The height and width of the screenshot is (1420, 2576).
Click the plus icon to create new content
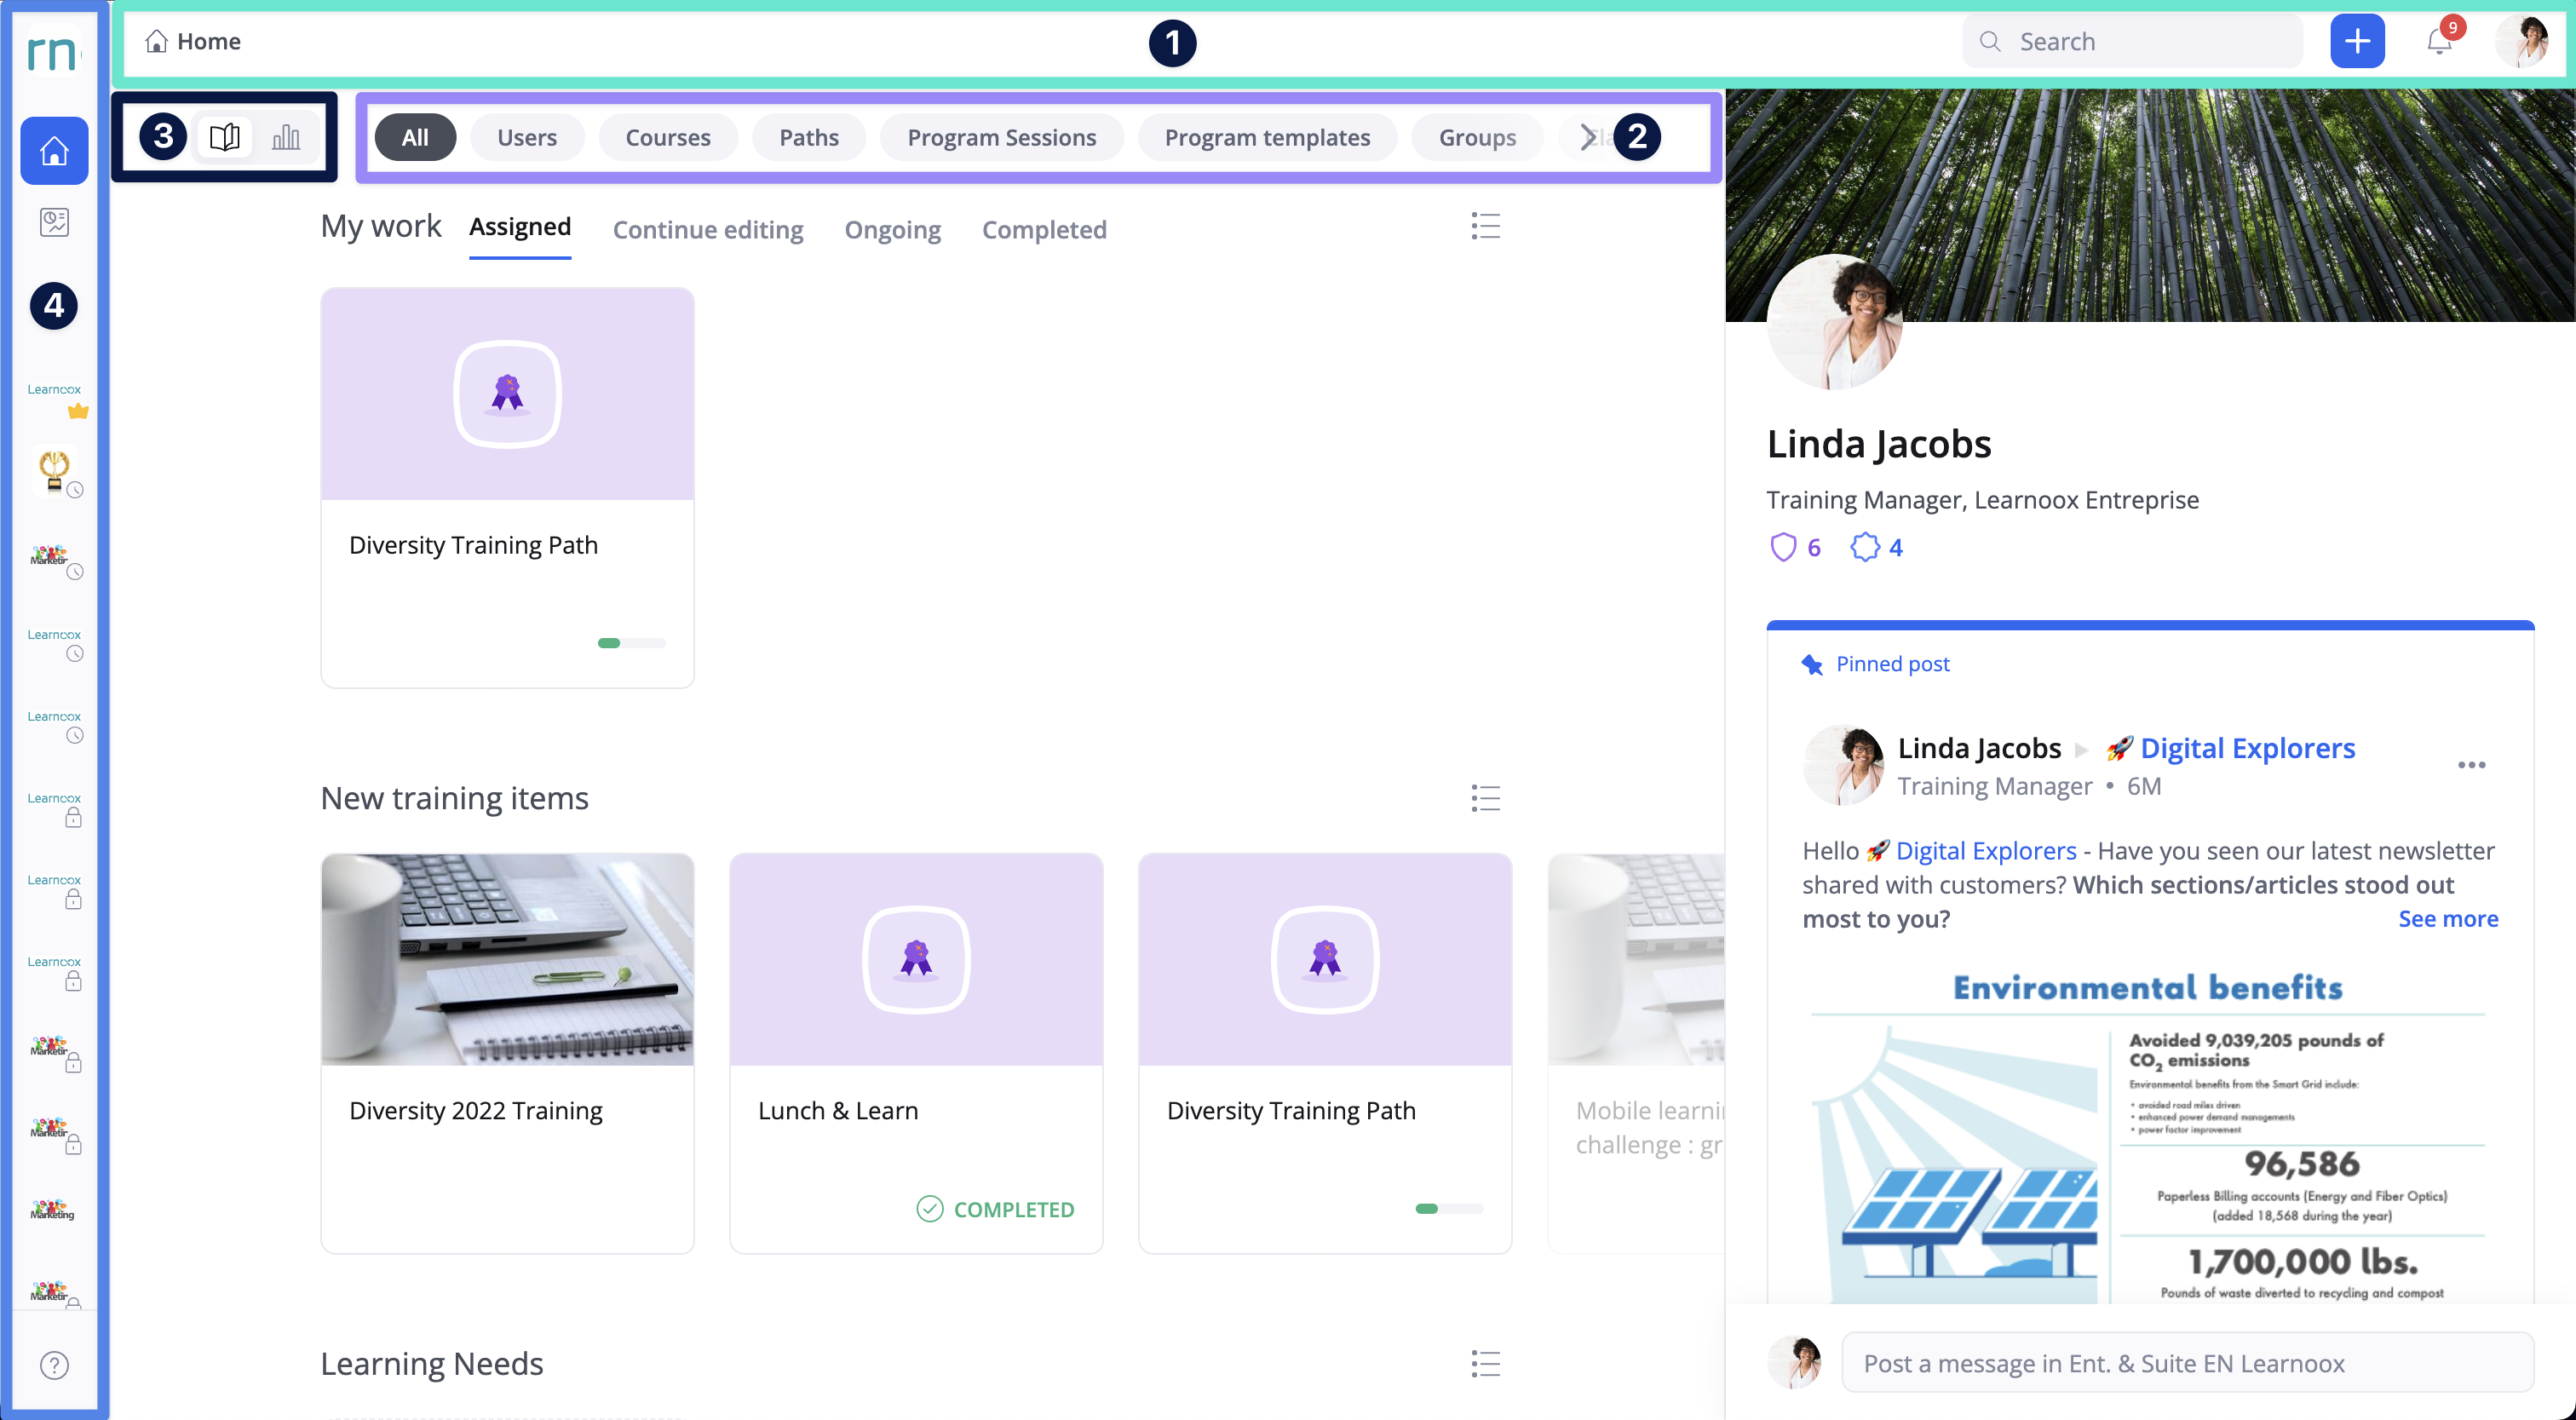click(x=2358, y=41)
